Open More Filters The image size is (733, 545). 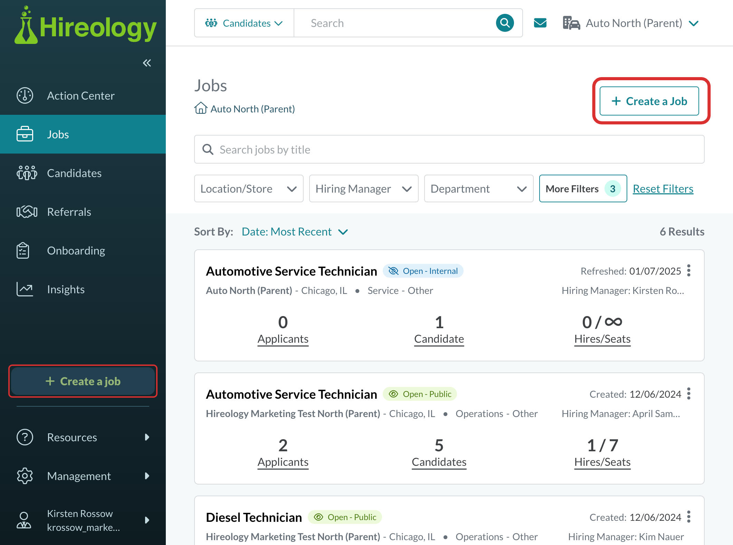(x=583, y=188)
